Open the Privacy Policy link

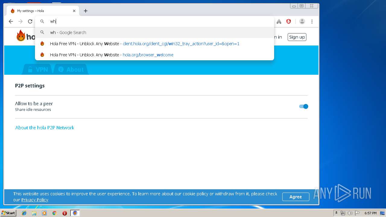tap(35, 200)
